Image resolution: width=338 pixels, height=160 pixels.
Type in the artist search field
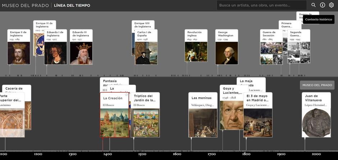[261, 5]
